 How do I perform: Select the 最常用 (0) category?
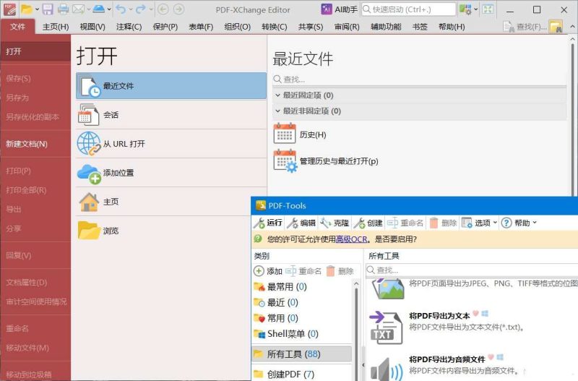pos(287,286)
